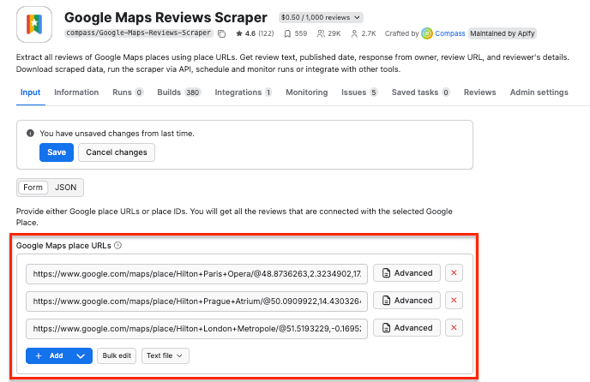Open the Builds tab
This screenshot has width=590, height=382.
[x=179, y=93]
